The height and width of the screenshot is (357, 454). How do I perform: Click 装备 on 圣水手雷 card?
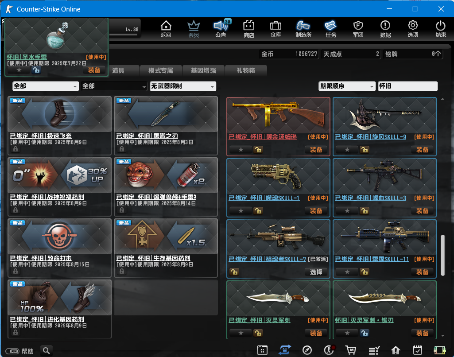[94, 70]
